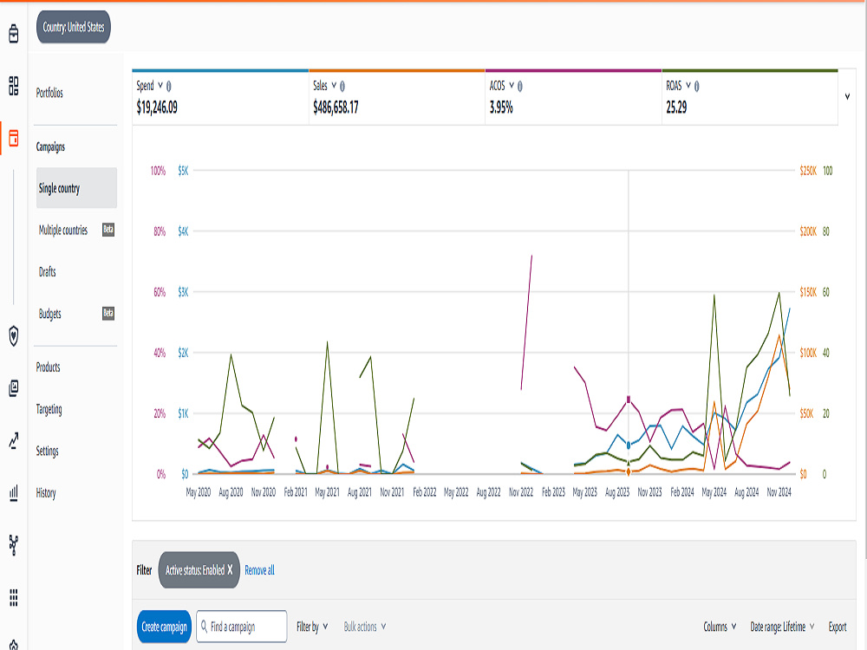867x650 pixels.
Task: Click the Spend metric card
Action: pyautogui.click(x=220, y=98)
